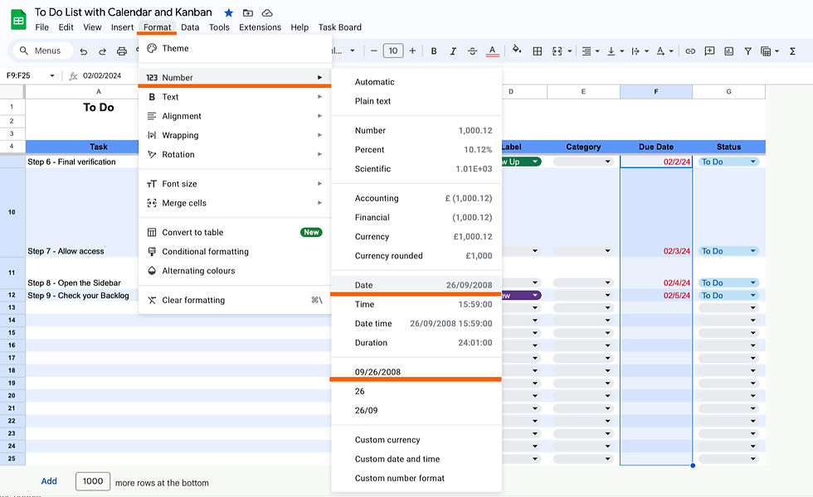
Task: Expand the Alignment submenu
Action: (x=235, y=116)
